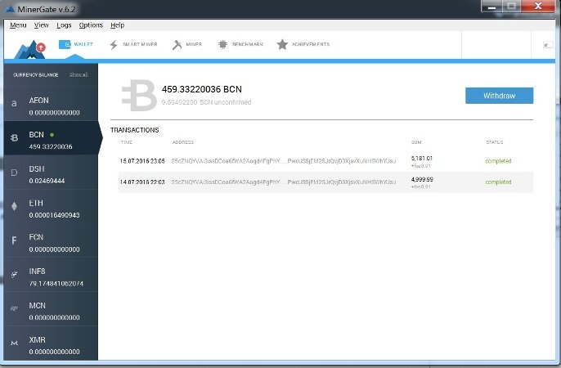Click the Miner pickaxe icon

177,45
